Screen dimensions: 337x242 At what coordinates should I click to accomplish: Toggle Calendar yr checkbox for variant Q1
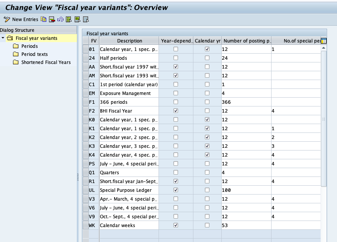point(207,172)
